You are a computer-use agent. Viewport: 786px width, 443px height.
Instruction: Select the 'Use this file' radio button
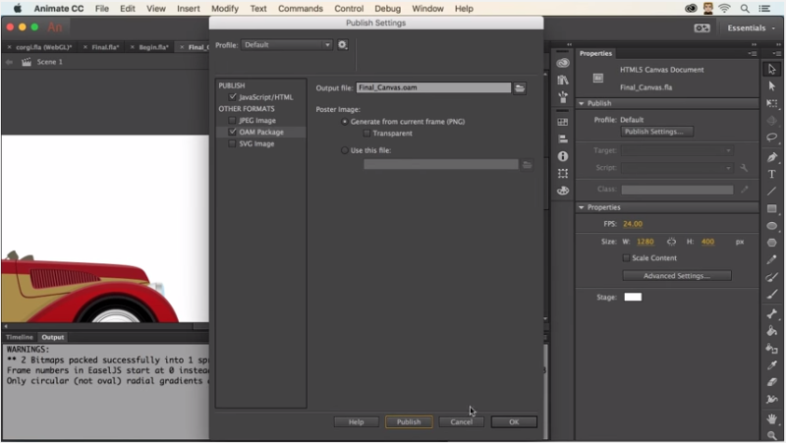coord(344,150)
